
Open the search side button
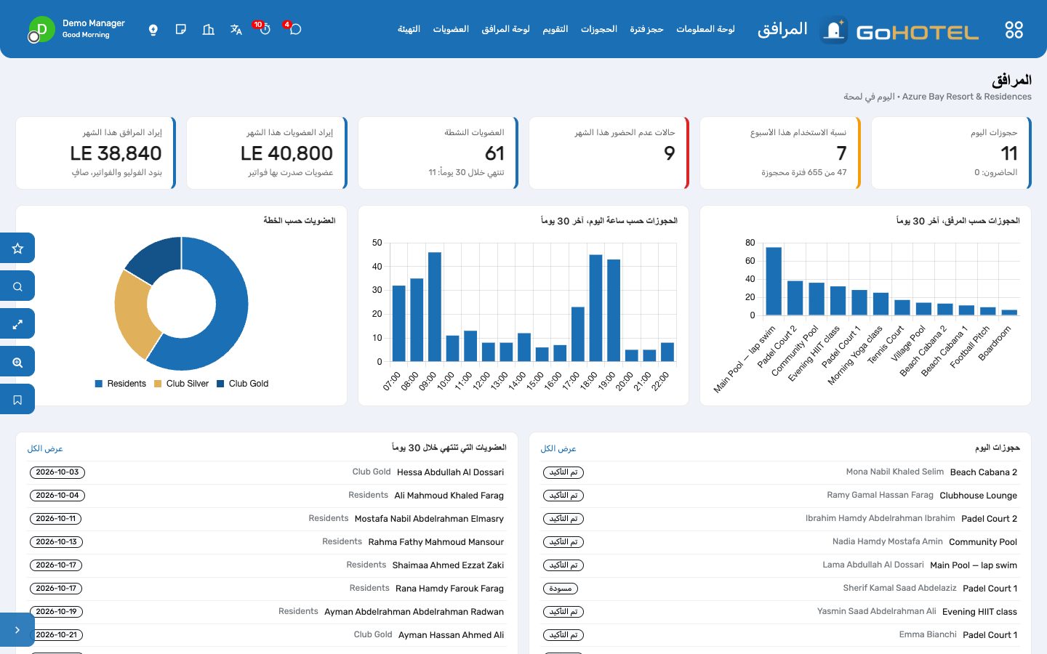(17, 286)
